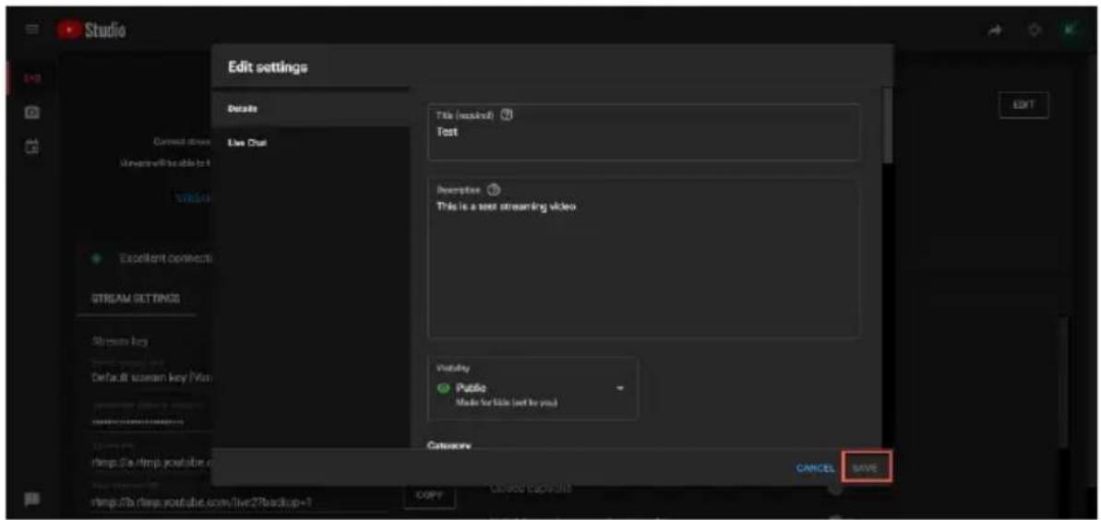This screenshot has height=520, width=1101.
Task: Open the Manage calendar icon in the sidebar
Action: tap(33, 146)
